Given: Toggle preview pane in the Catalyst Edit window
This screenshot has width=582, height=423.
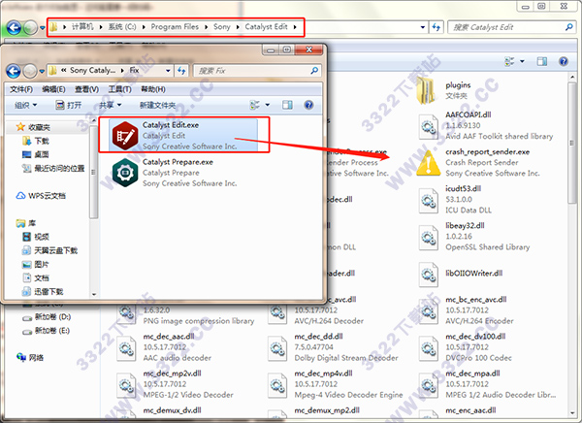Looking at the screenshot, I should pos(542,61).
